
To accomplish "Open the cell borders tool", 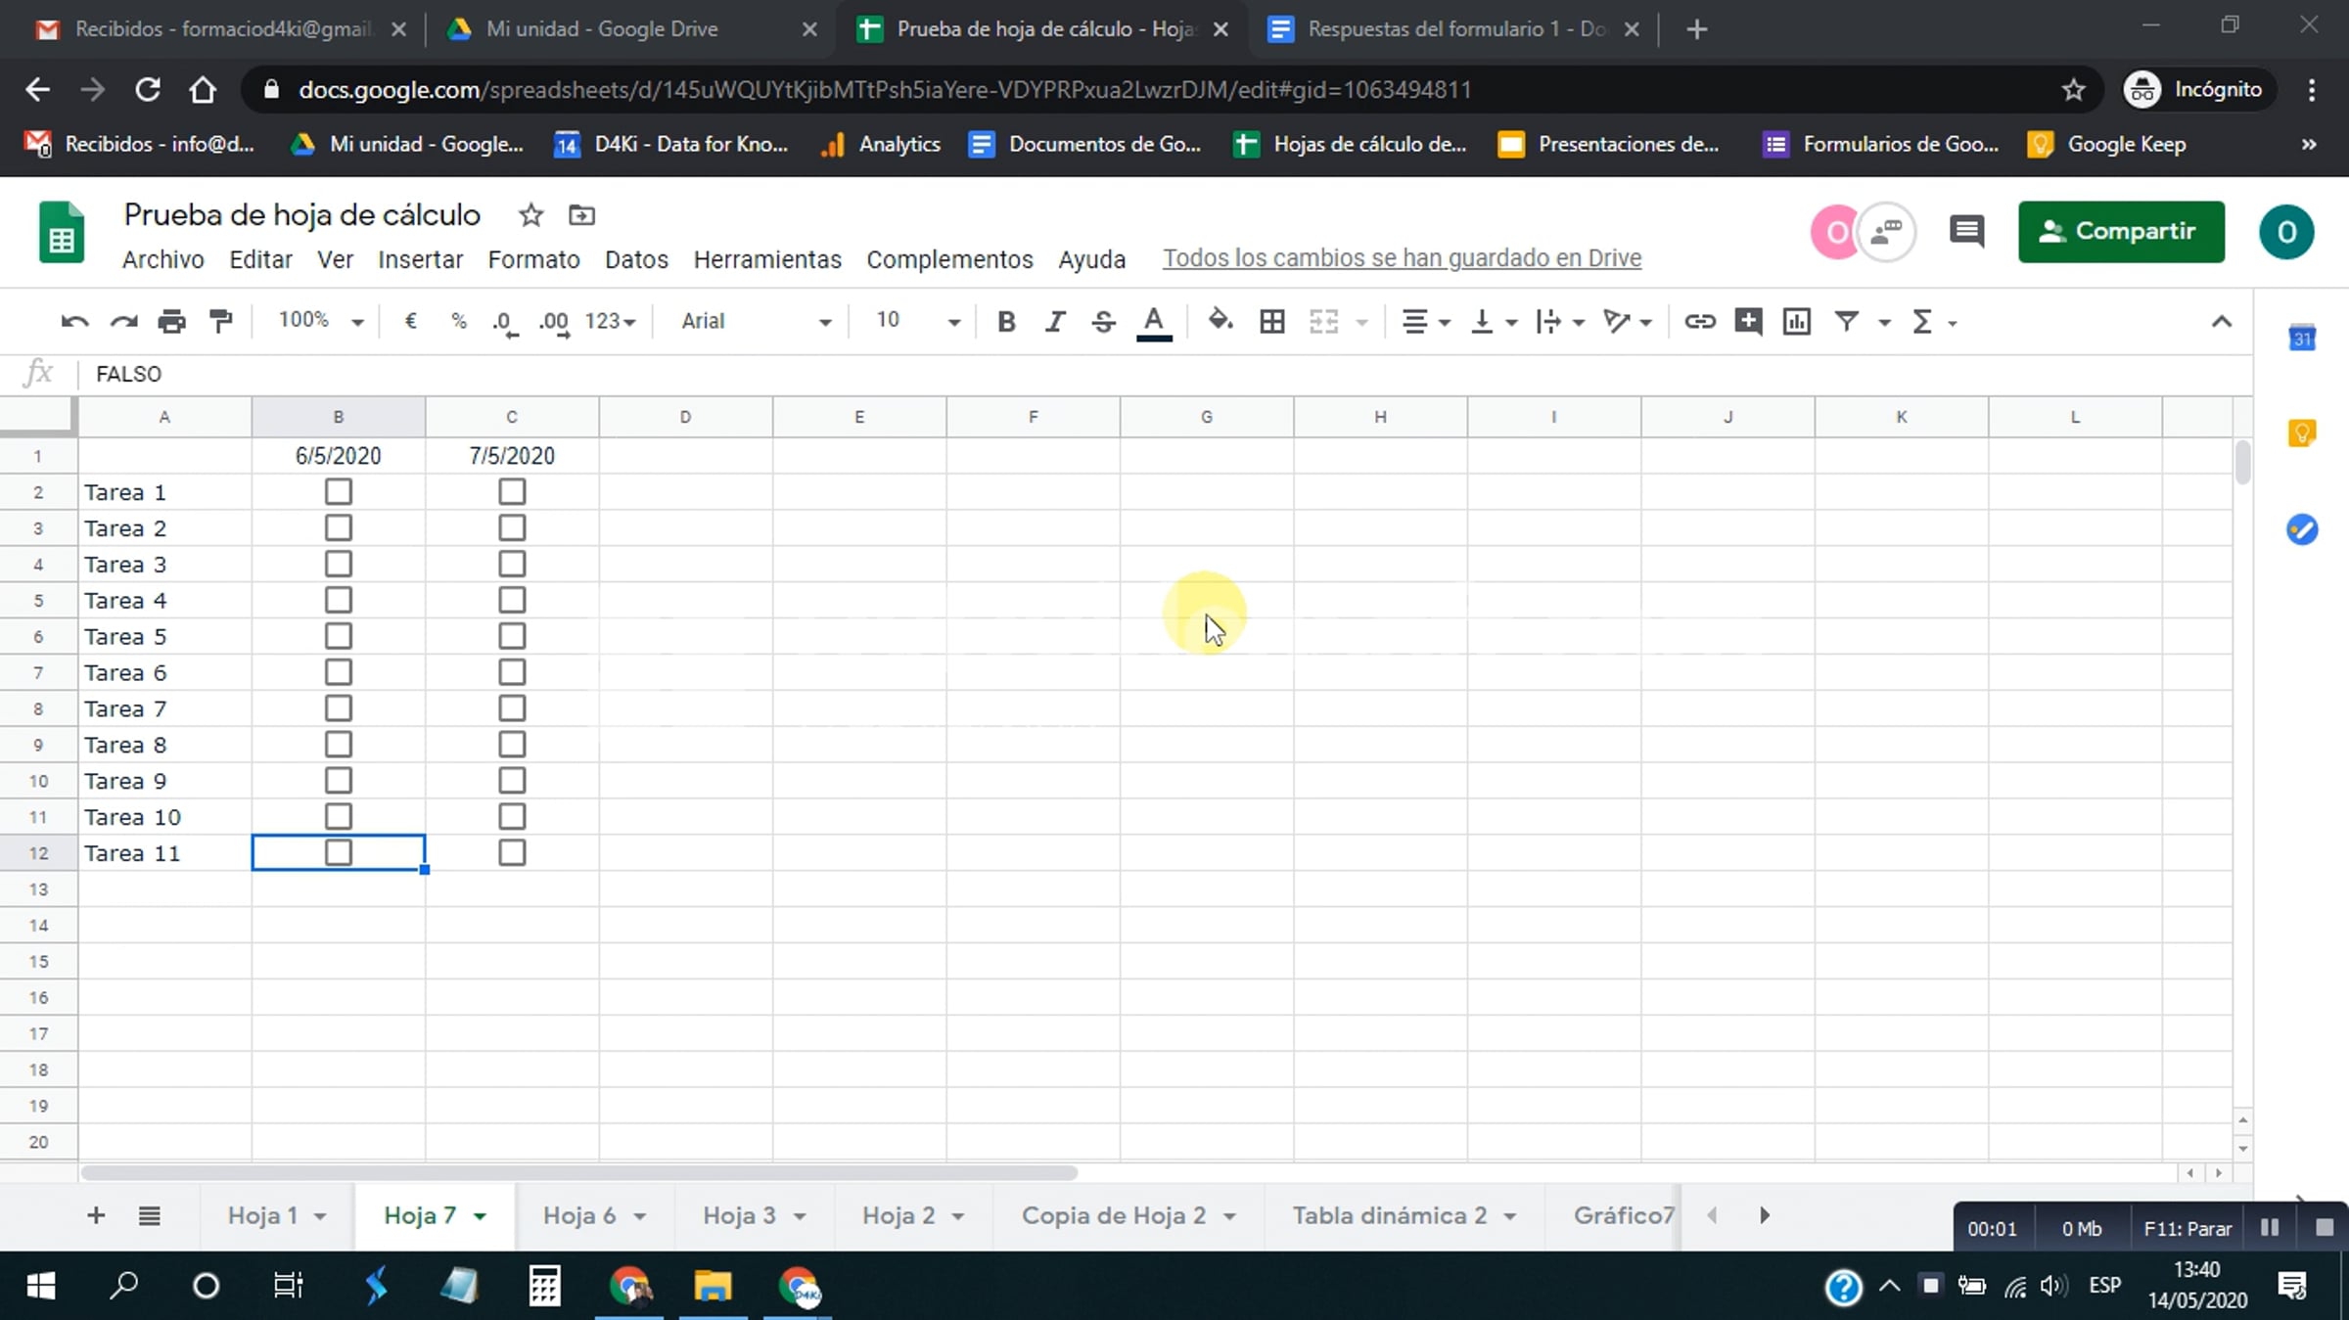I will pos(1271,321).
